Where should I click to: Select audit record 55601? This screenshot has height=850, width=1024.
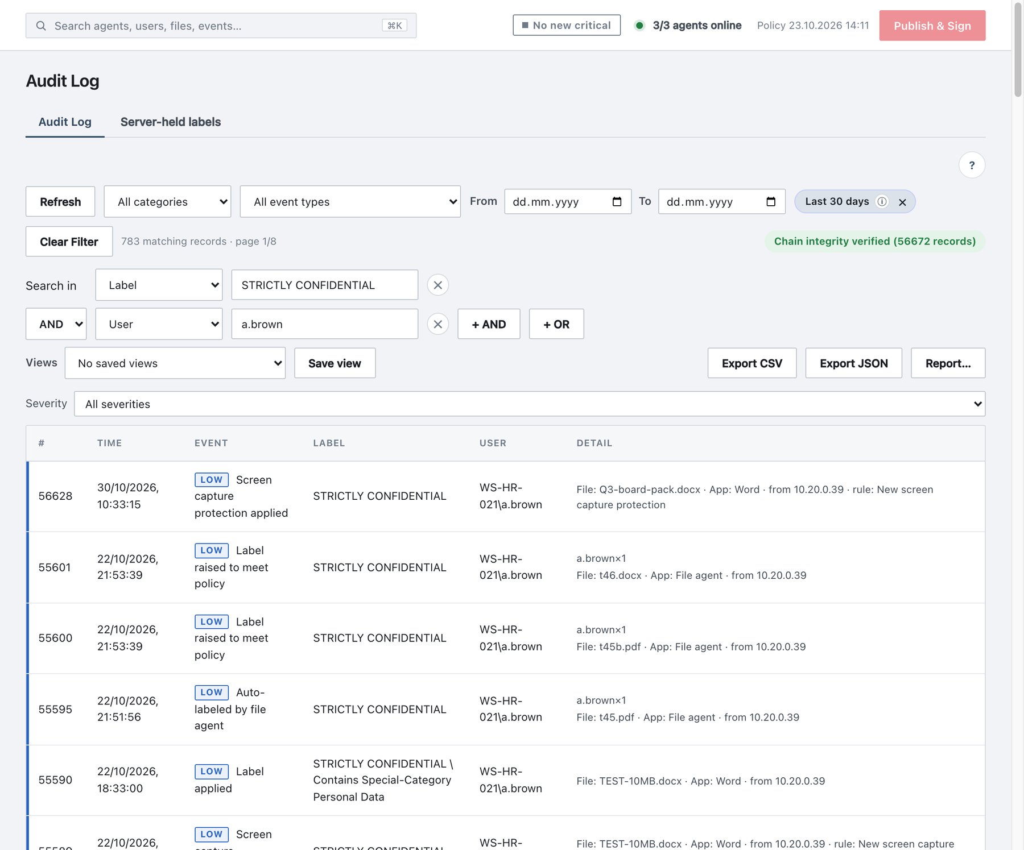[506, 567]
